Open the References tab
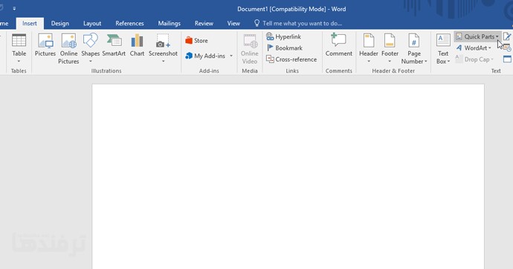513x269 pixels. (x=129, y=24)
